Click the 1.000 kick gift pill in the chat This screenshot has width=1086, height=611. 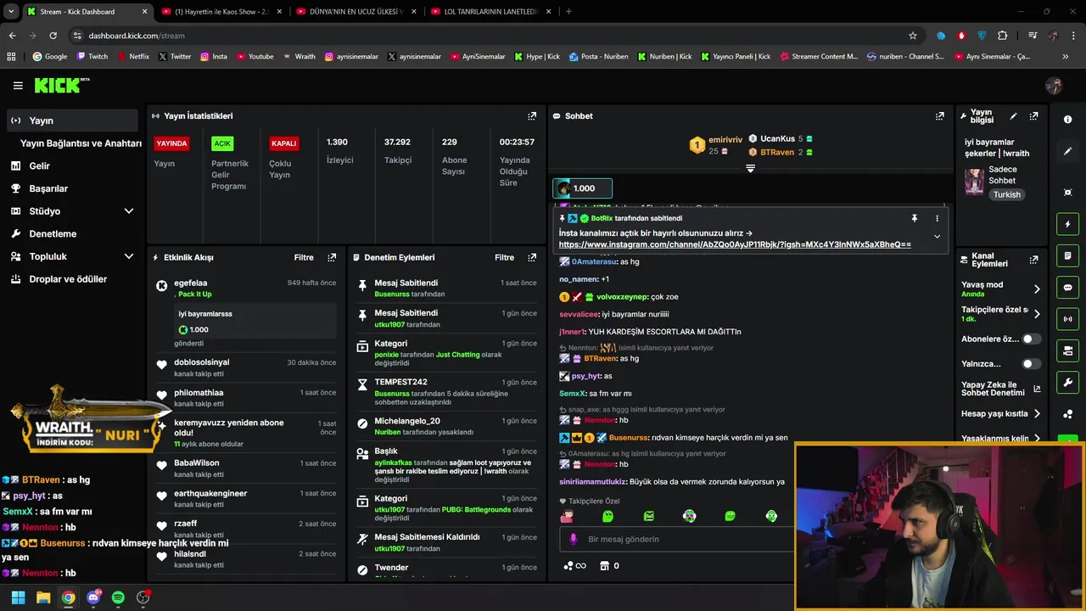coord(582,188)
